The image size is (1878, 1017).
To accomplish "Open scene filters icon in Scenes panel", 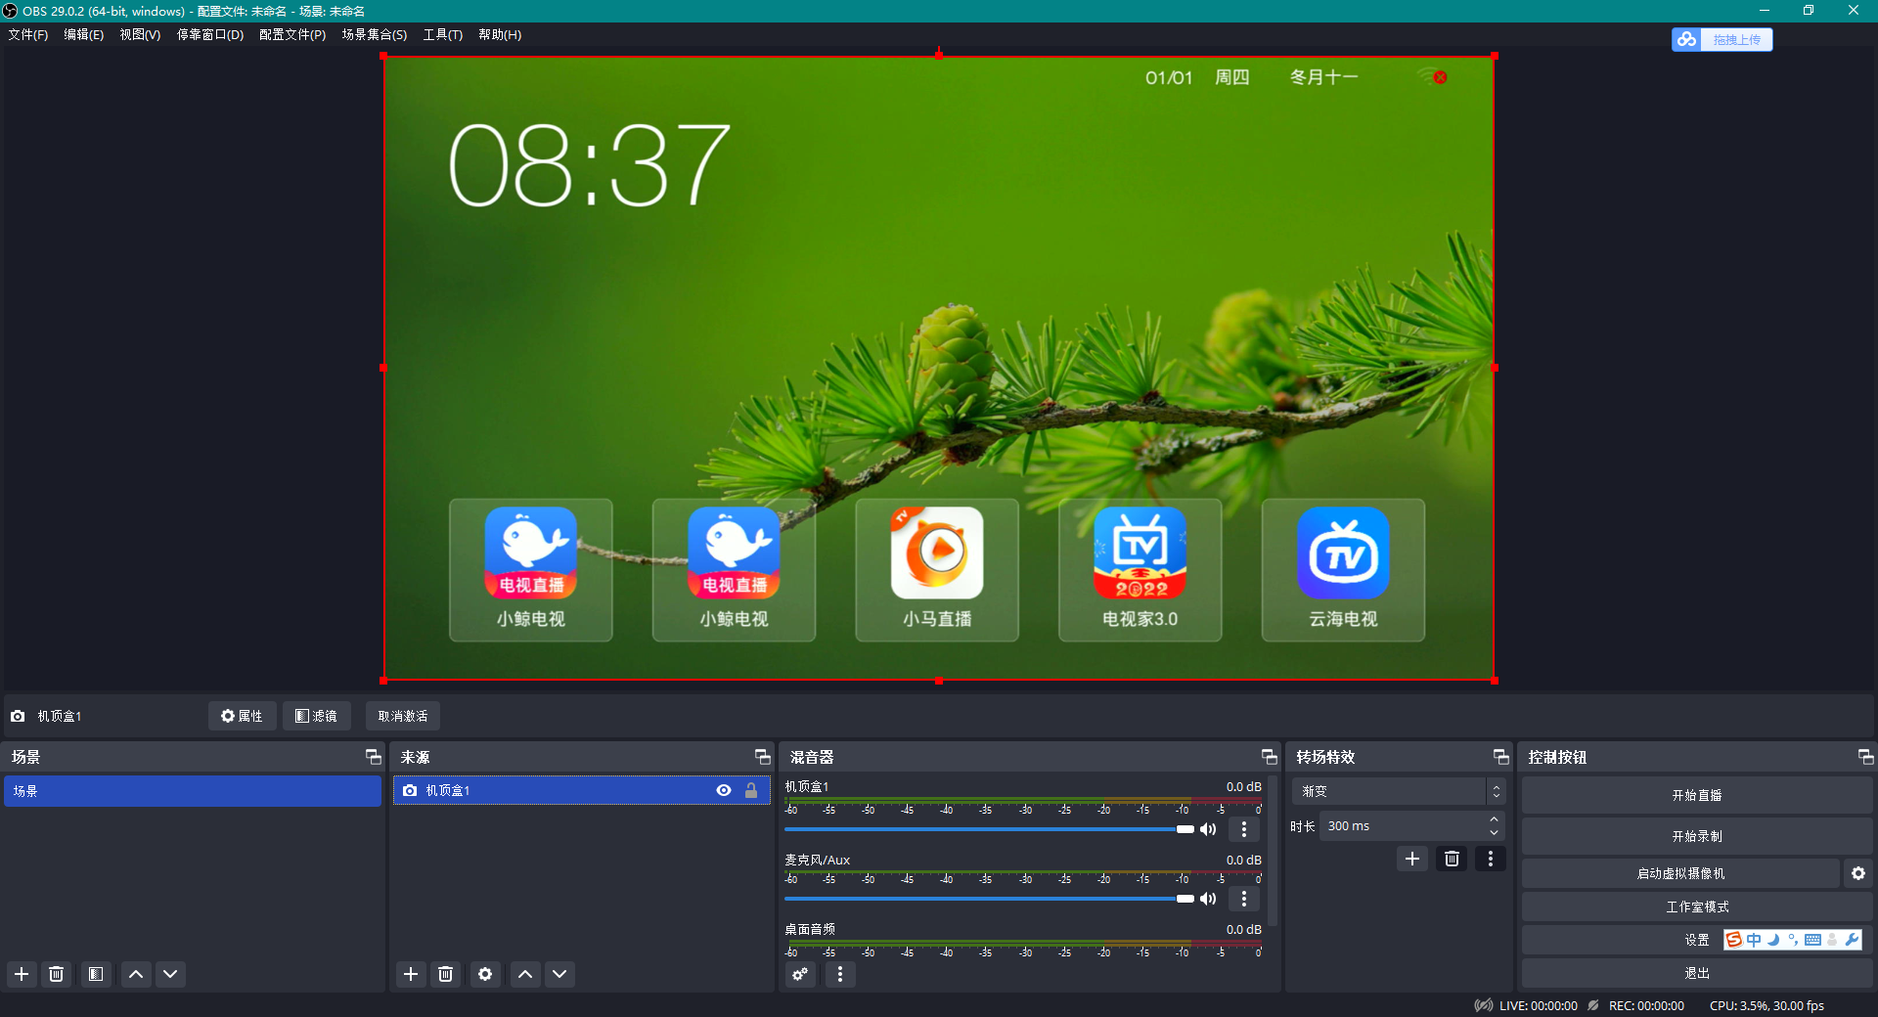I will click(x=96, y=974).
